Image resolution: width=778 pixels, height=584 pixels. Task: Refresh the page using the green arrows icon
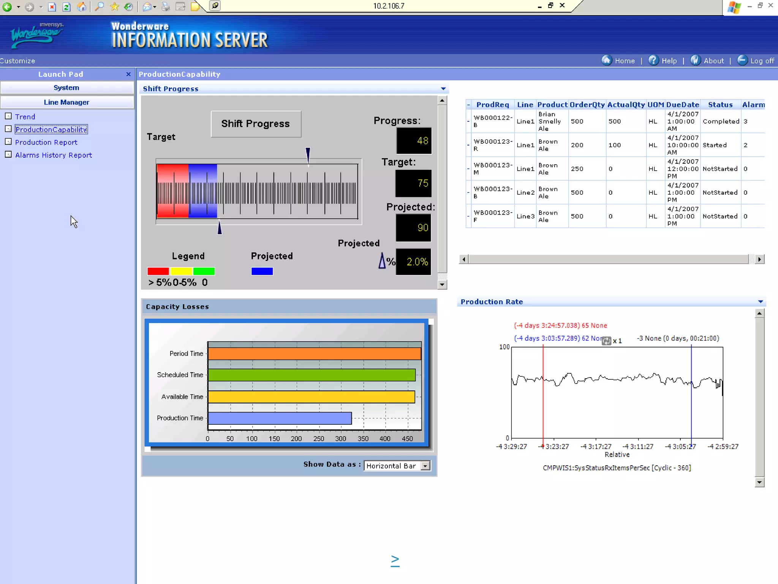pyautogui.click(x=66, y=6)
